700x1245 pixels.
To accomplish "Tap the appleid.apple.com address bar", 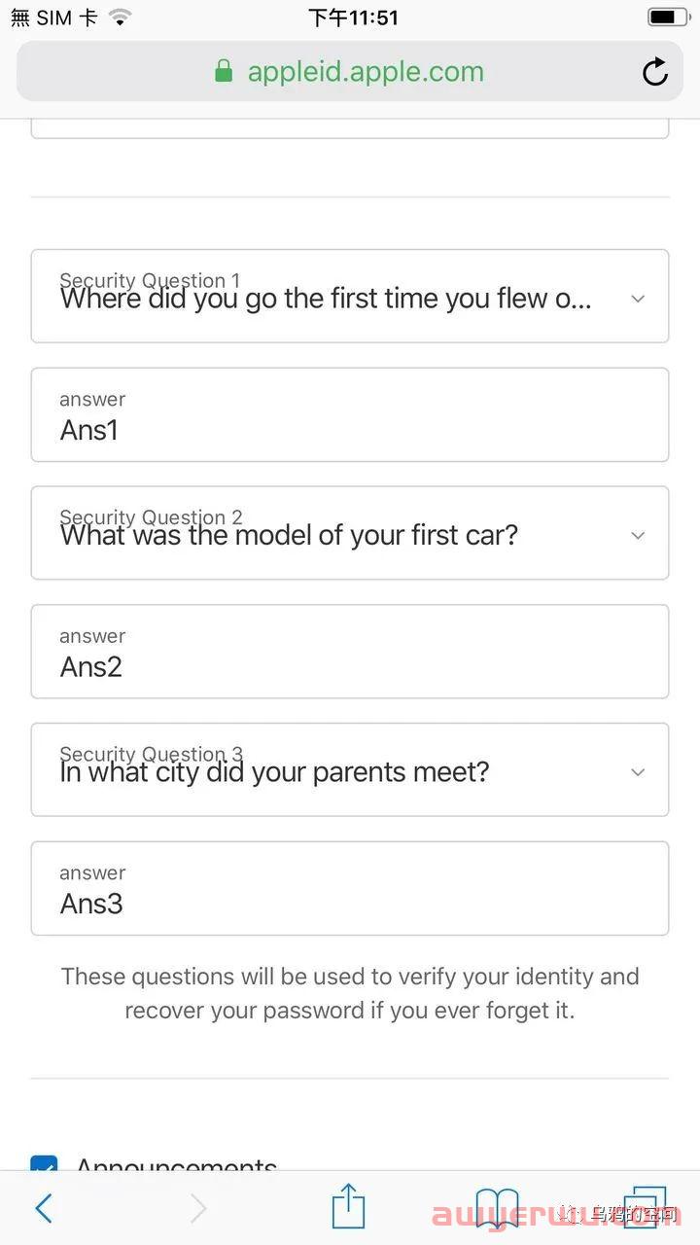I will pos(350,71).
